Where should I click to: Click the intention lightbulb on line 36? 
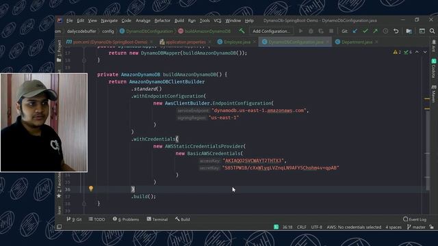pos(91,189)
